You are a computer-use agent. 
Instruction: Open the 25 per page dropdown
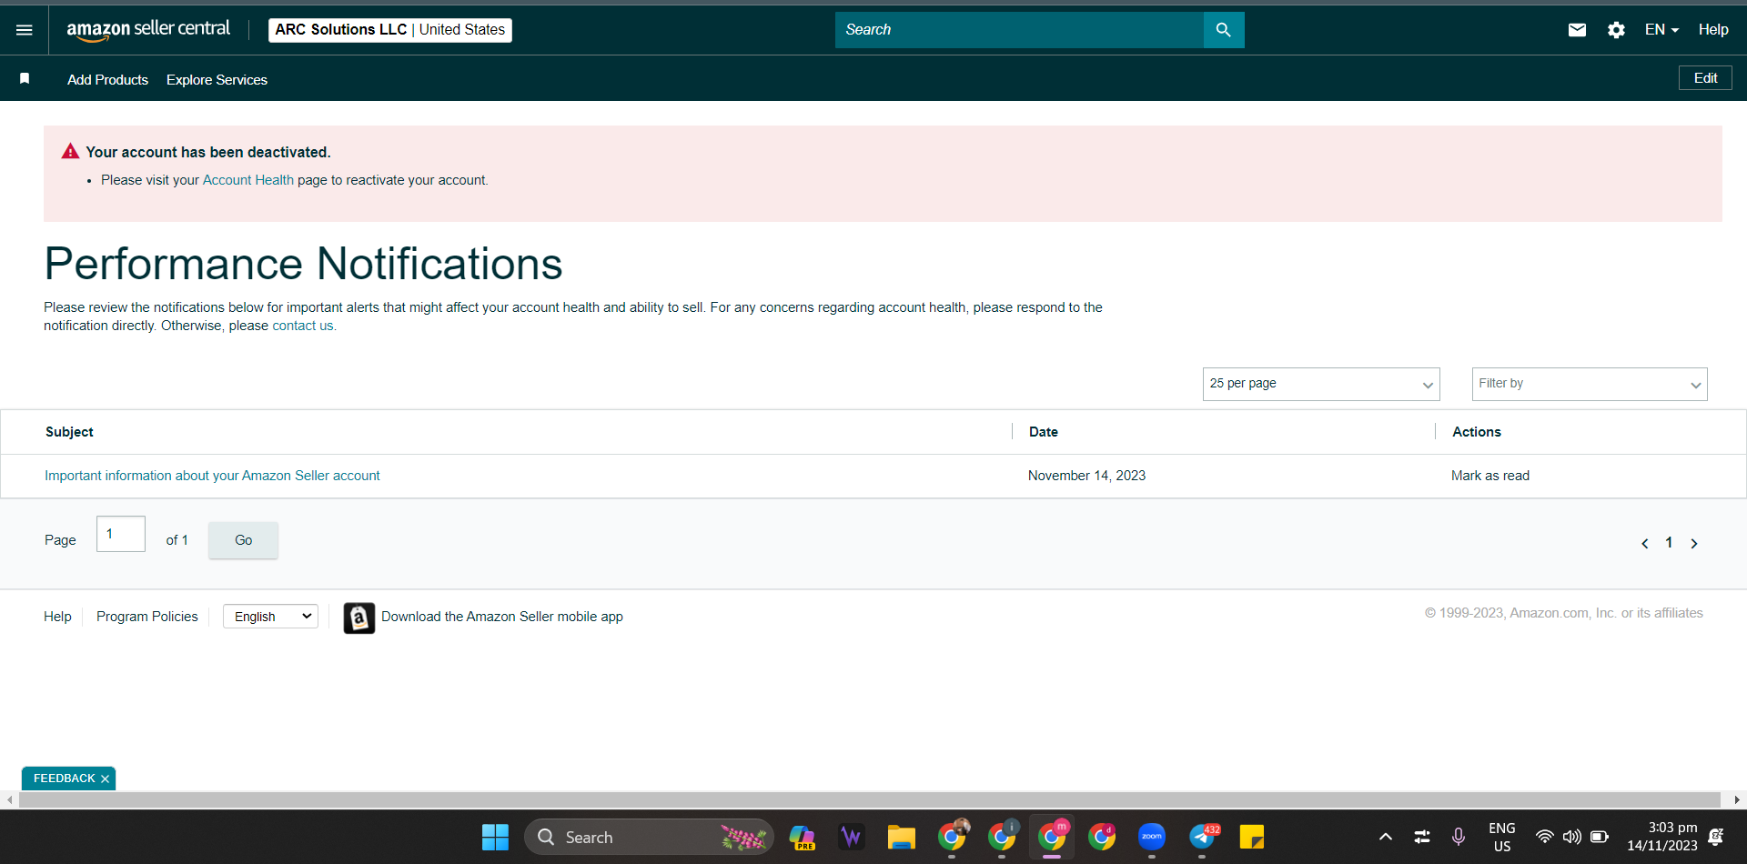pos(1321,384)
